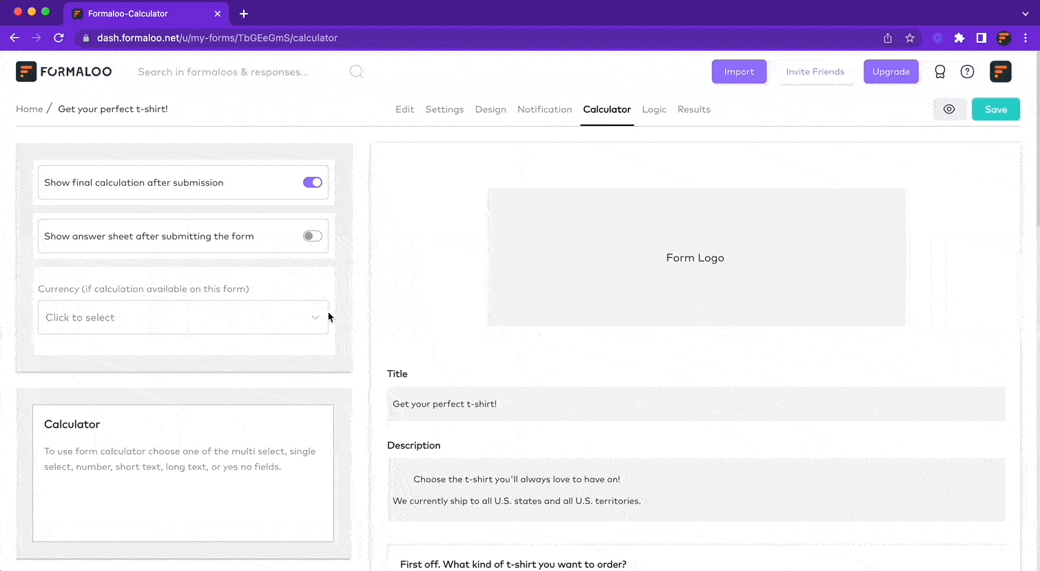Click the first t-shirt question heading
This screenshot has width=1040, height=571.
point(513,564)
